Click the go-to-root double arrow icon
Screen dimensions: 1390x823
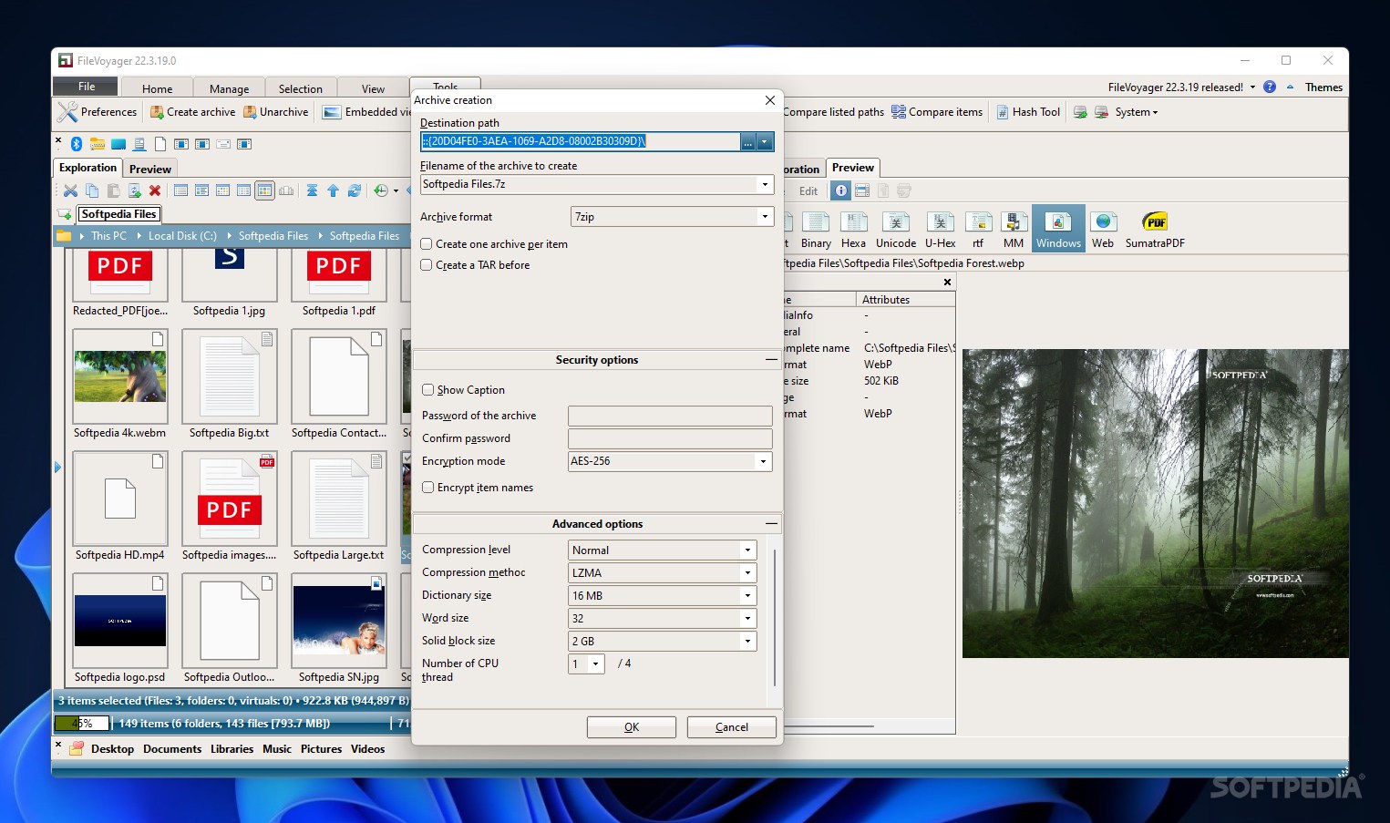[x=312, y=190]
